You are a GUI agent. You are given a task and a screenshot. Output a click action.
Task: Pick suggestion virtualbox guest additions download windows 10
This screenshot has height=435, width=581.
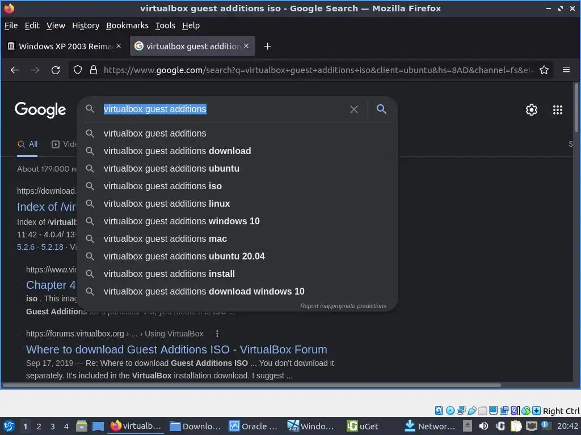(x=237, y=292)
